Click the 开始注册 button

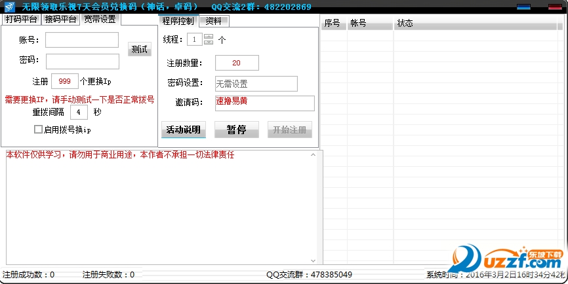pyautogui.click(x=290, y=130)
